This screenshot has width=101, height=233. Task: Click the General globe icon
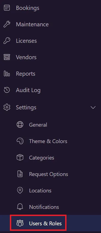20,125
